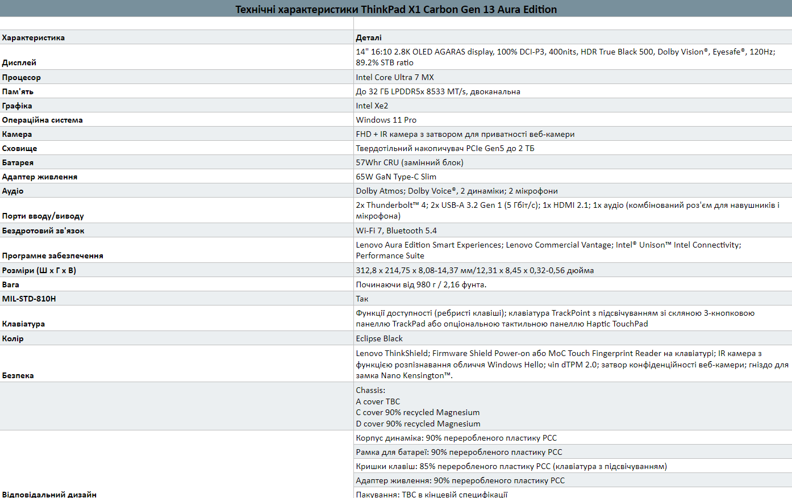Image resolution: width=792 pixels, height=498 pixels.
Task: Click the 'Рамка для батареї' cell
Action: (573, 452)
